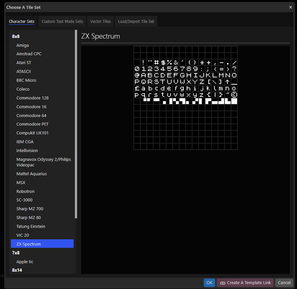The image size is (297, 289).
Task: Click the percent sign tile in preview
Action: [169, 62]
